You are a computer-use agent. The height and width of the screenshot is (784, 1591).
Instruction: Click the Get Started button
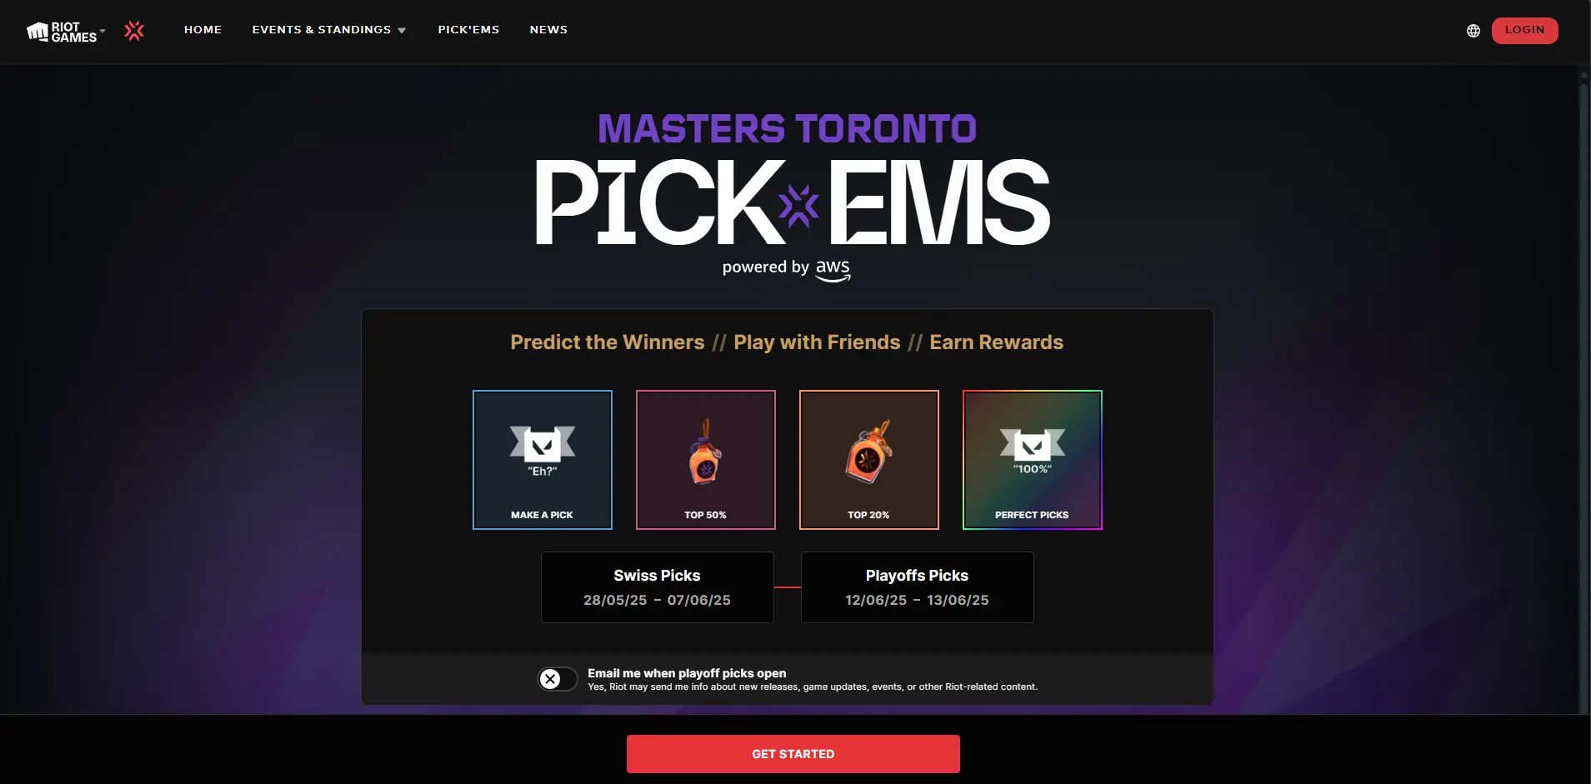coord(793,754)
